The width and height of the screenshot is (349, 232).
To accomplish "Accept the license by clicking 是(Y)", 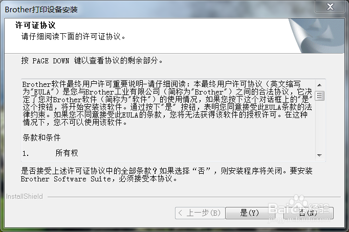I will pyautogui.click(x=250, y=213).
